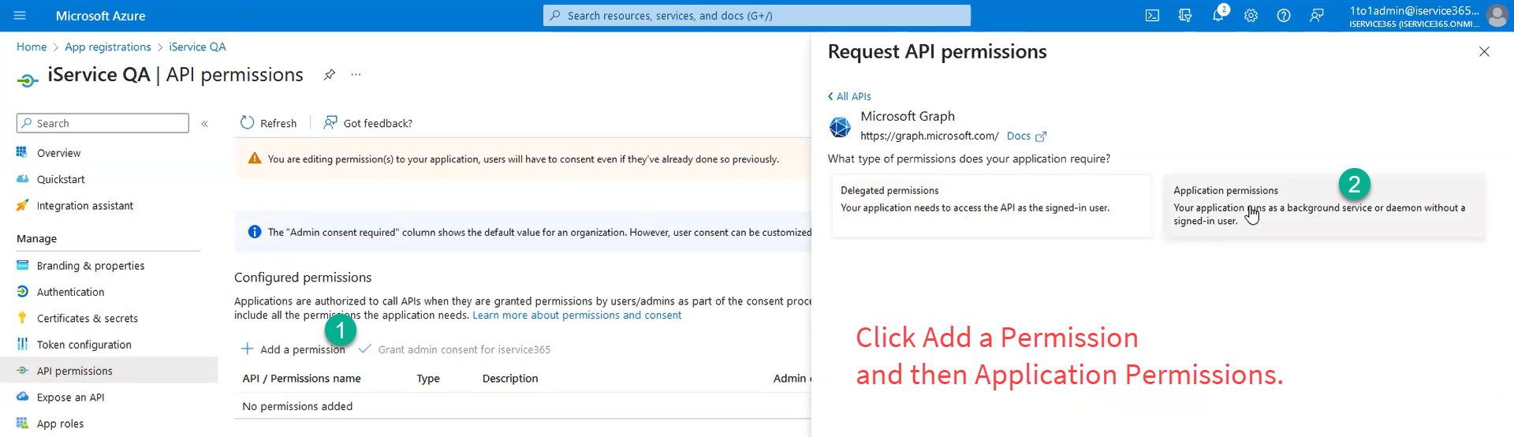Go back to All APIs
Screen dimensions: 1514x437
click(x=849, y=96)
